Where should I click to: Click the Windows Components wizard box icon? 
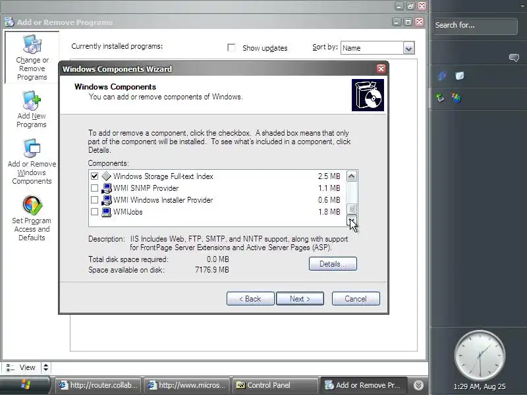pyautogui.click(x=368, y=95)
